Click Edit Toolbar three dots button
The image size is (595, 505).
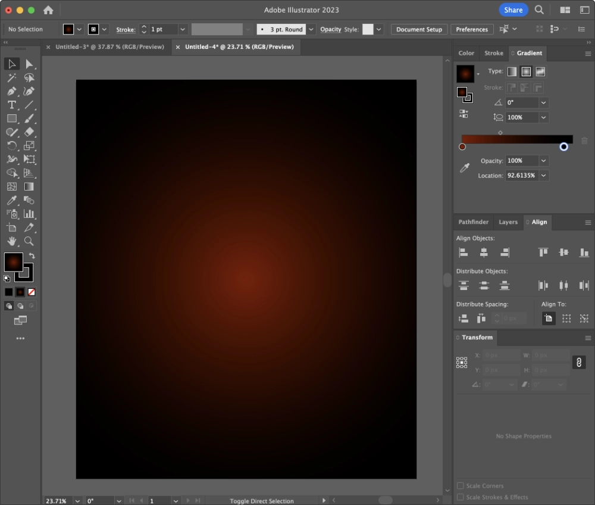click(x=20, y=338)
